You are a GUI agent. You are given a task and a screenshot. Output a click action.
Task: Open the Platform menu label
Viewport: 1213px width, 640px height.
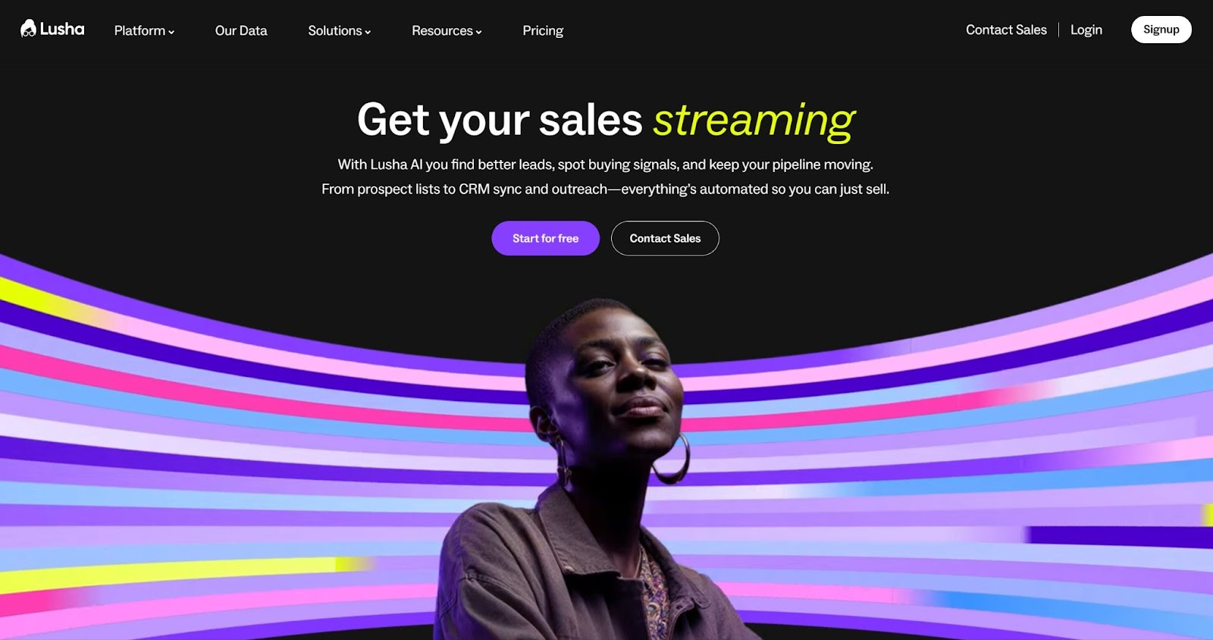click(139, 30)
